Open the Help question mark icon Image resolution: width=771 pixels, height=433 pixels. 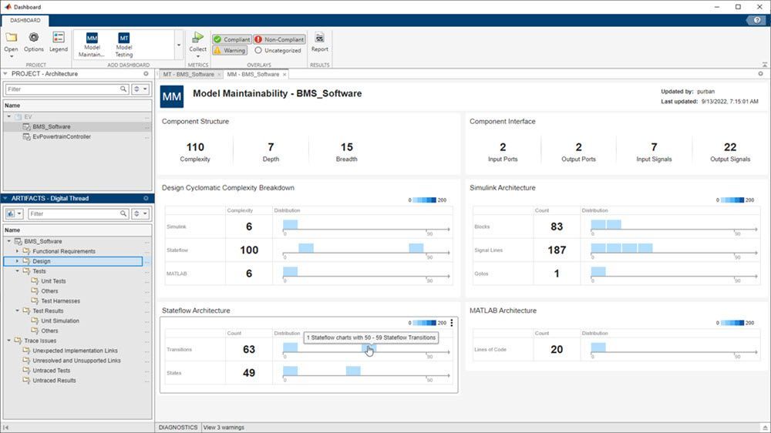(x=759, y=20)
